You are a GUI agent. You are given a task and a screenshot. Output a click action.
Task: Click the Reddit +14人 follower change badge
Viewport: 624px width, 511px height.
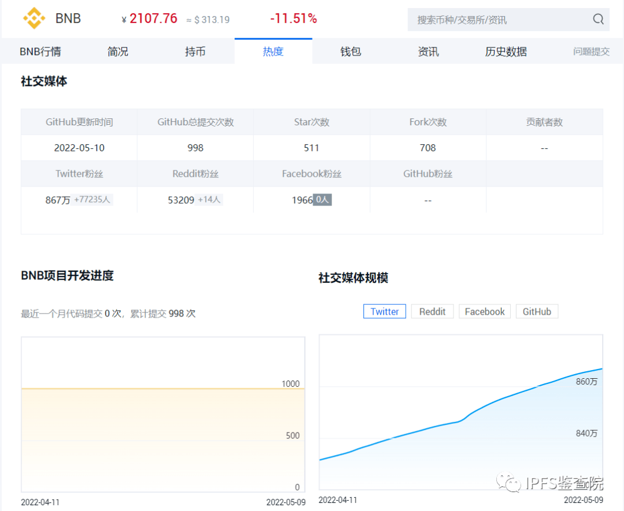coord(209,200)
